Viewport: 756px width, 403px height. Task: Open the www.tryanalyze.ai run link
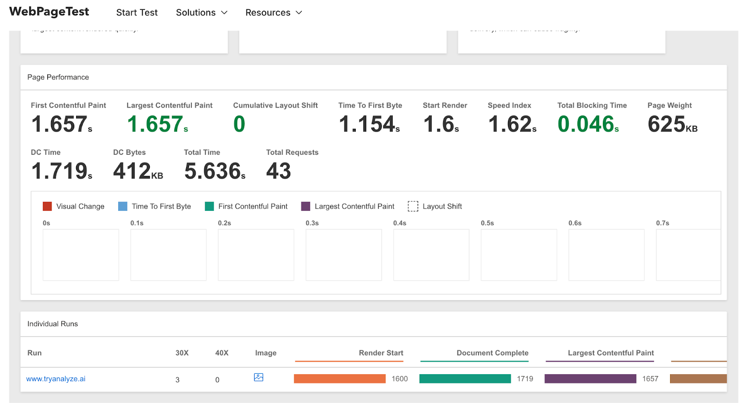click(x=56, y=379)
